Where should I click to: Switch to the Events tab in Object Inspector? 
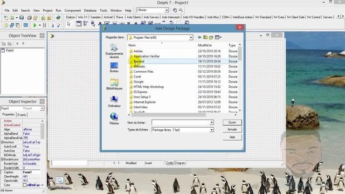[22, 115]
